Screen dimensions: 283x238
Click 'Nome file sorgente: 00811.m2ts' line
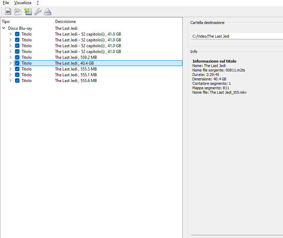pos(219,70)
